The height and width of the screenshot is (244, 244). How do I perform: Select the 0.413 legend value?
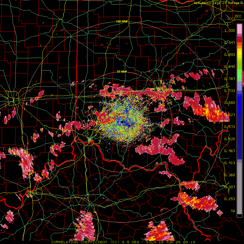[x=230, y=163]
